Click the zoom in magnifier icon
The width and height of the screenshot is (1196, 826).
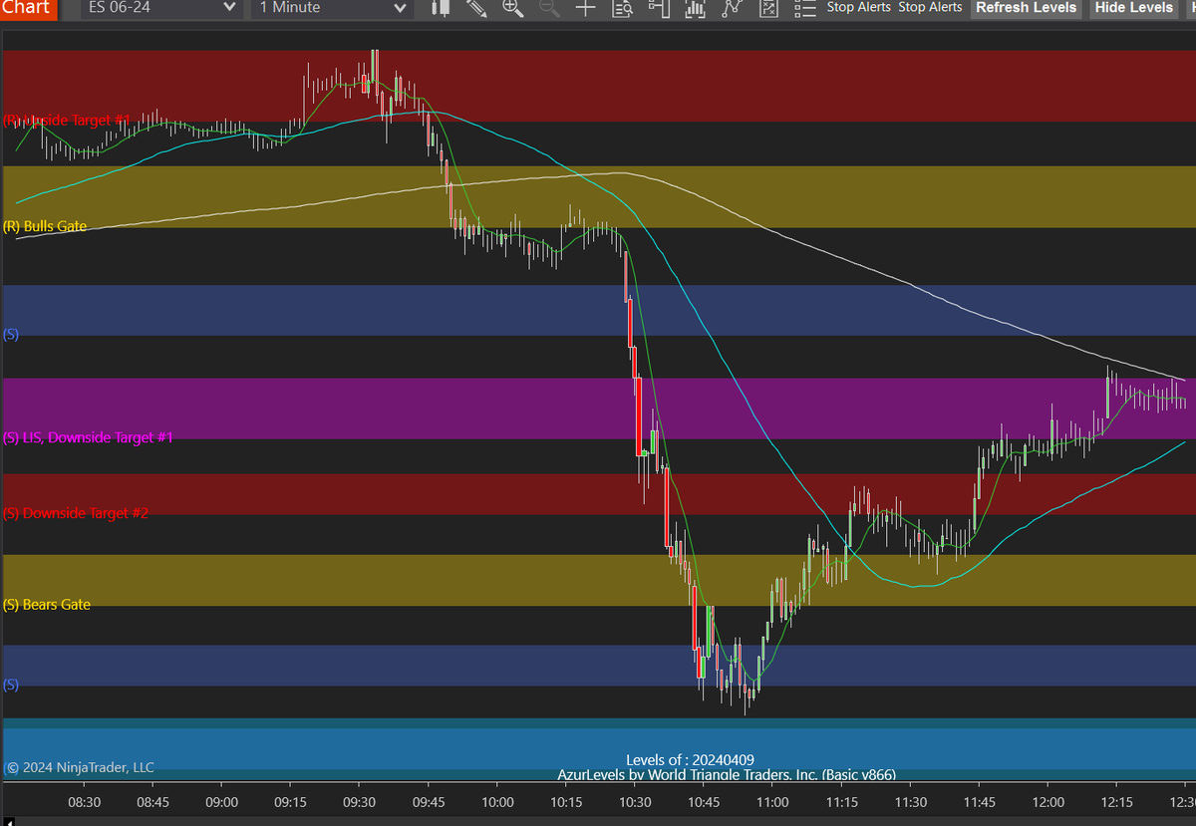(x=513, y=8)
